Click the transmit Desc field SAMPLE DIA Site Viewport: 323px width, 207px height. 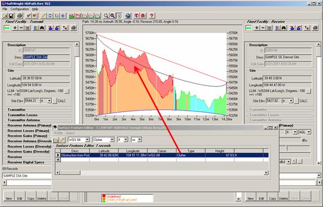(x=47, y=57)
